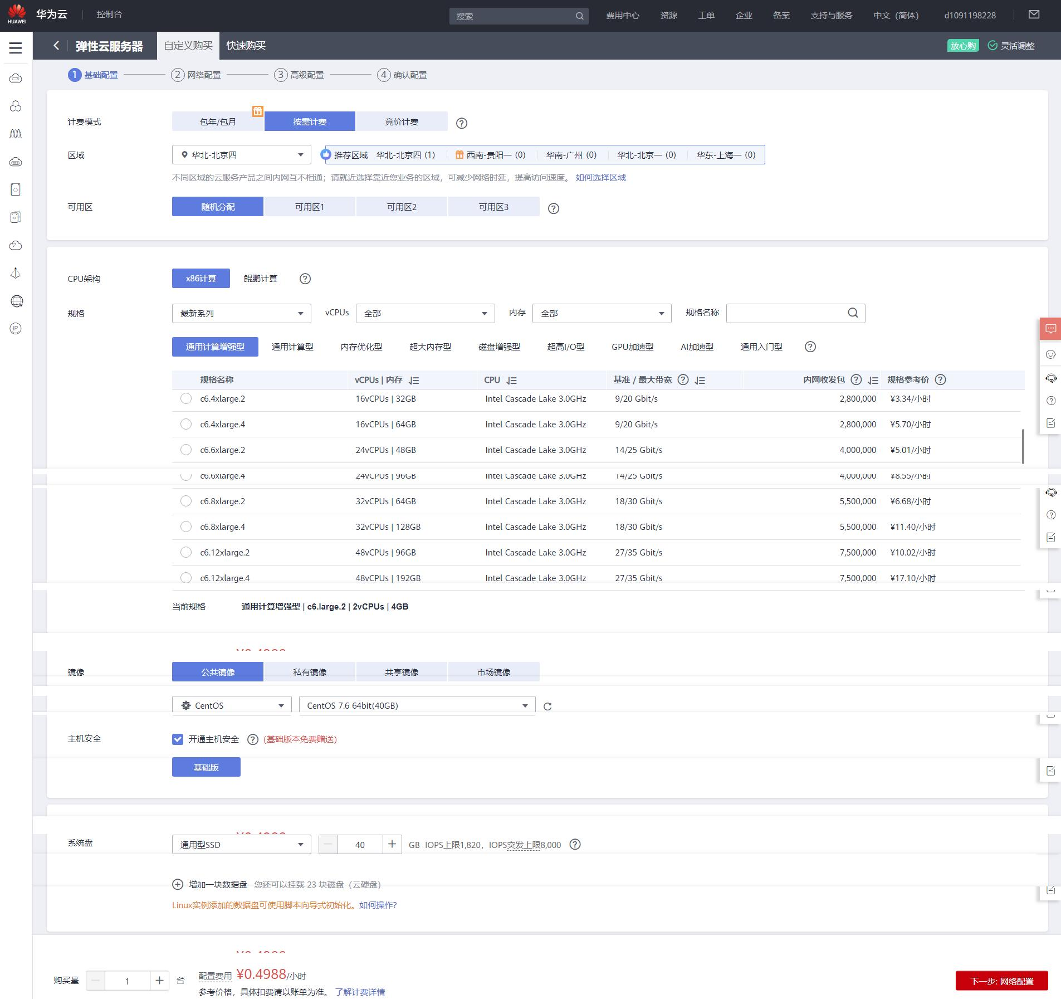Click the help icon beside 开通主机安全
This screenshot has width=1061, height=999.
pyautogui.click(x=253, y=739)
